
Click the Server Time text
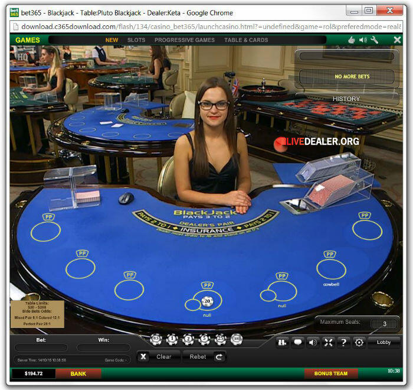coord(42,360)
